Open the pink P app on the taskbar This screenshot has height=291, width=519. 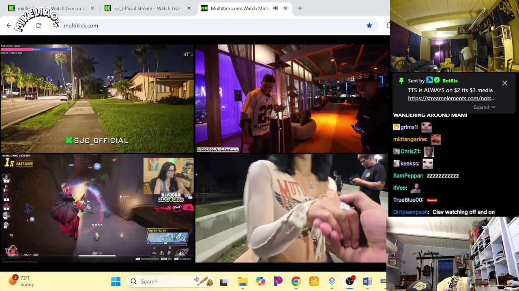tap(278, 282)
